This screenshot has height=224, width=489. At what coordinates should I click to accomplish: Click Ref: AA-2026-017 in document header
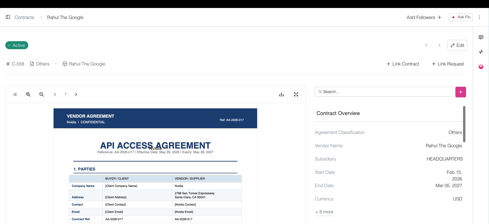point(232,120)
